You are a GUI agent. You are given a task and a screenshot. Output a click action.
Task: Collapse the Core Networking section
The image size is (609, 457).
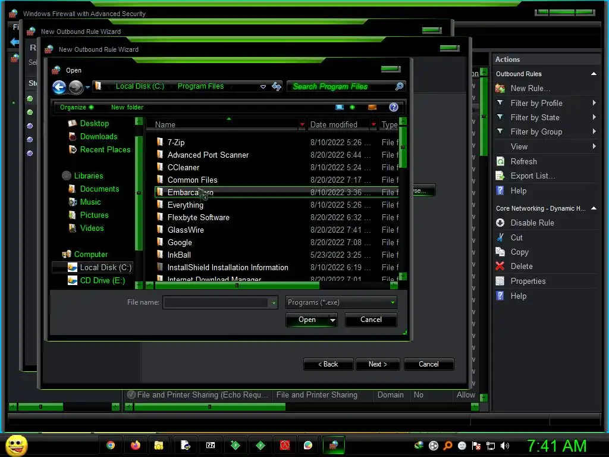594,208
